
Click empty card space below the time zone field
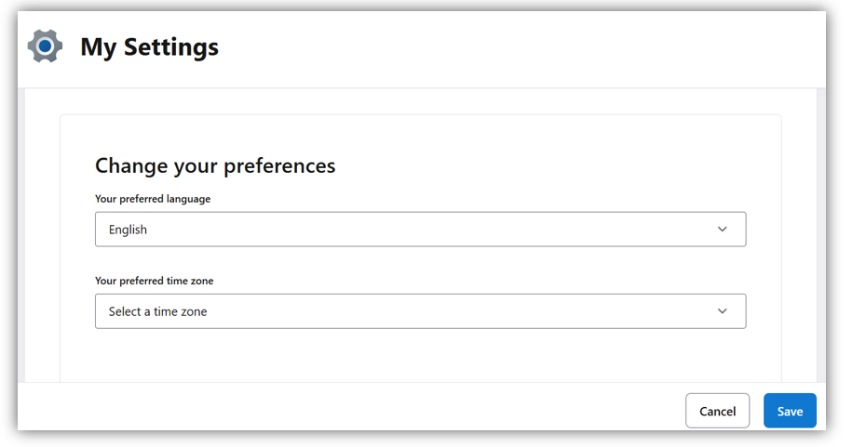click(419, 358)
